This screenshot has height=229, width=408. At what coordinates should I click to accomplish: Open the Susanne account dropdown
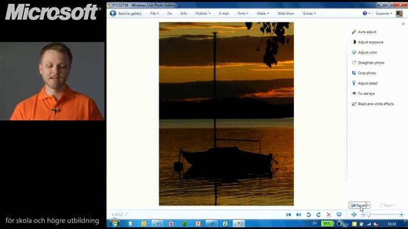point(384,13)
